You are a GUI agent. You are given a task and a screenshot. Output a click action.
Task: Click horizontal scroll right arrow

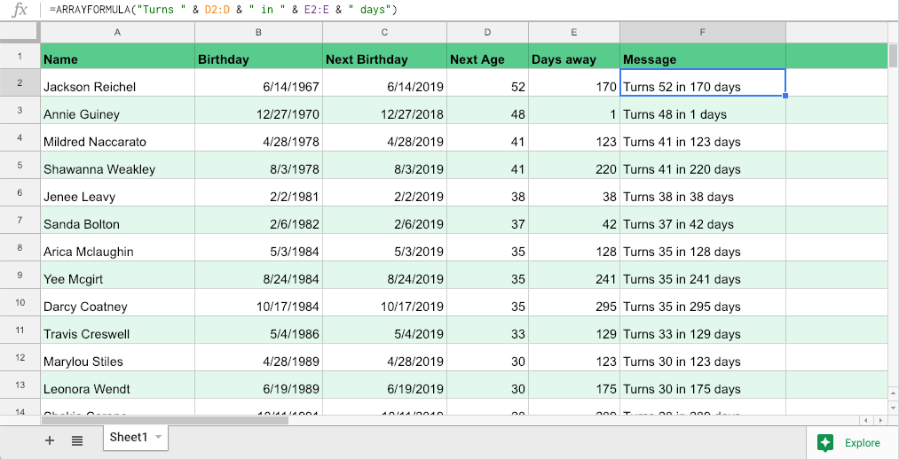click(x=879, y=419)
